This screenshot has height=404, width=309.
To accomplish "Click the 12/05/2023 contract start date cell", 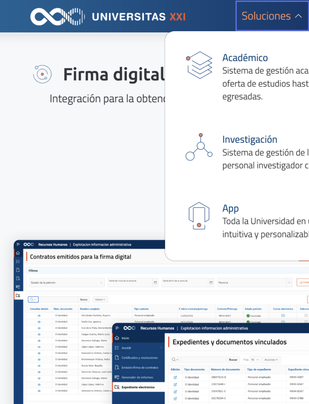I will 187,316.
